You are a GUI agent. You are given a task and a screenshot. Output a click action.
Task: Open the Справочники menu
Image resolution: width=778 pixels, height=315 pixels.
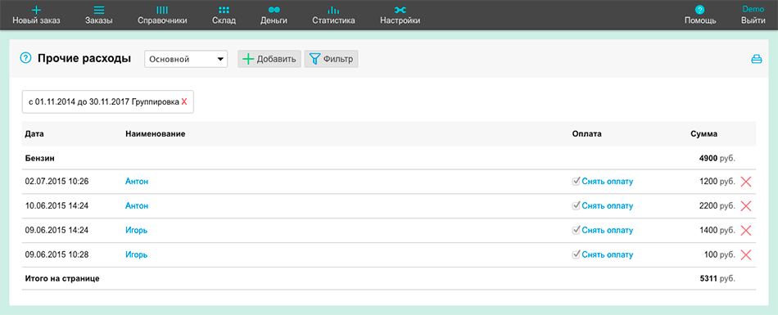[x=162, y=20]
